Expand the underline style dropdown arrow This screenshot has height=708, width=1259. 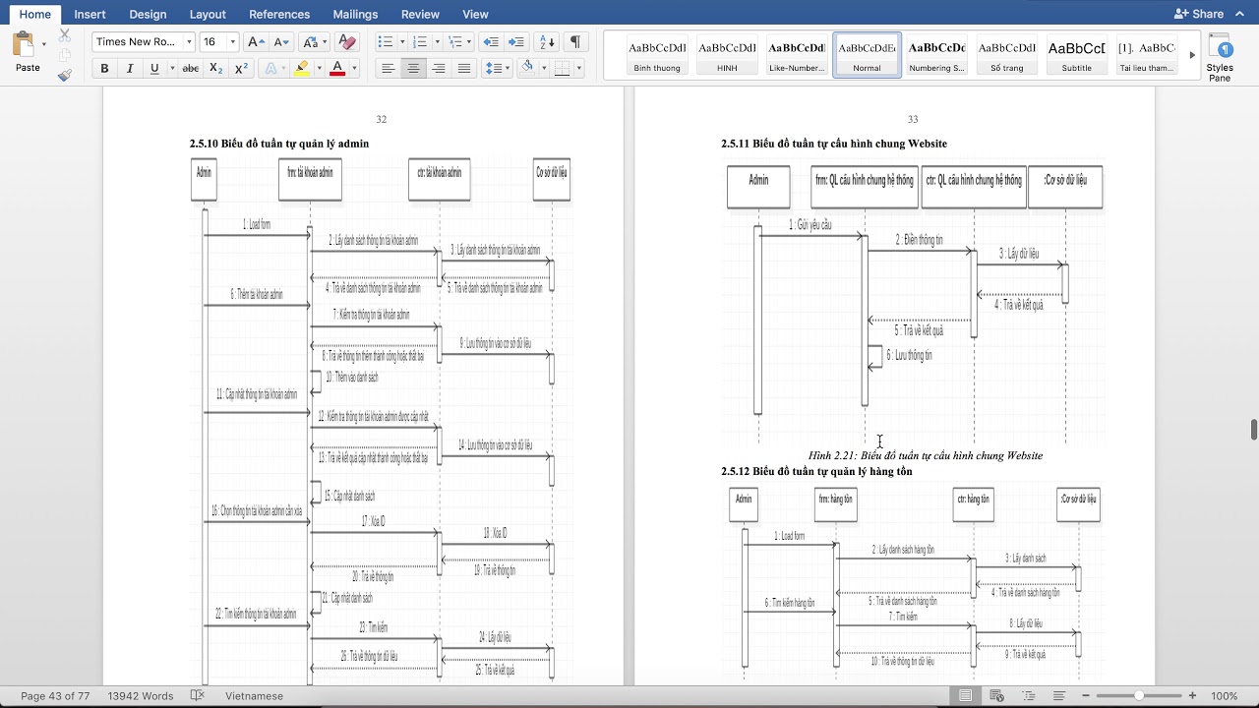(172, 69)
